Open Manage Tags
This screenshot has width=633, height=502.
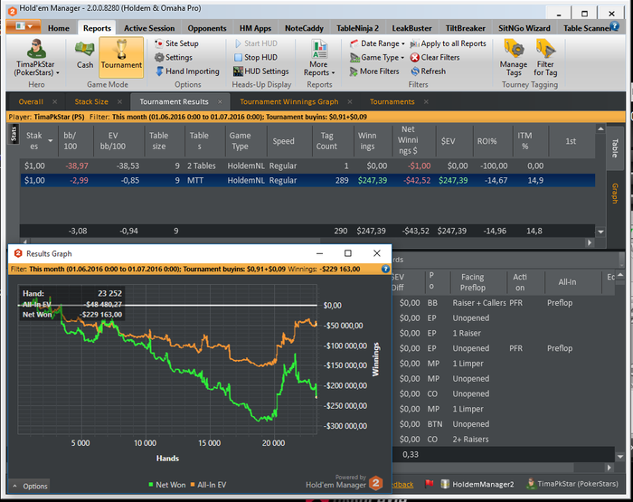click(514, 58)
